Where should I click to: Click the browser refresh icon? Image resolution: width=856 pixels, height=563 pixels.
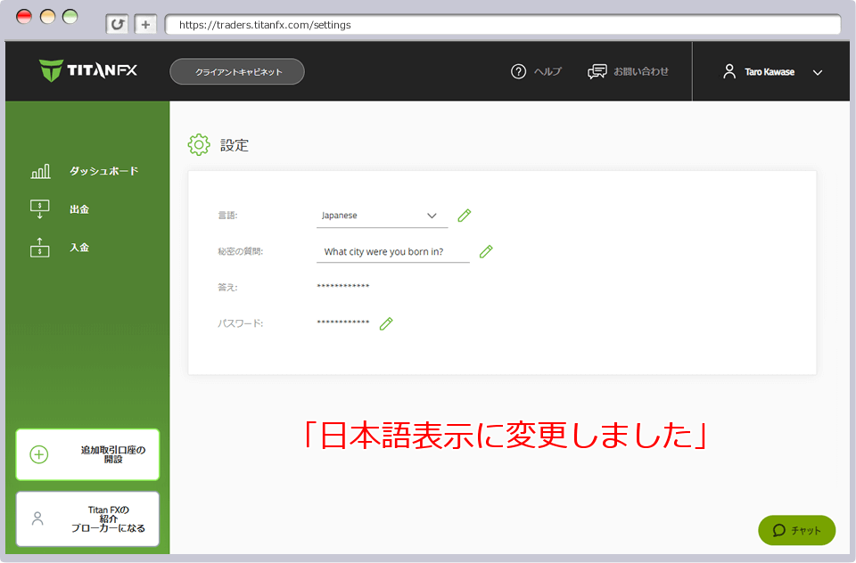117,24
